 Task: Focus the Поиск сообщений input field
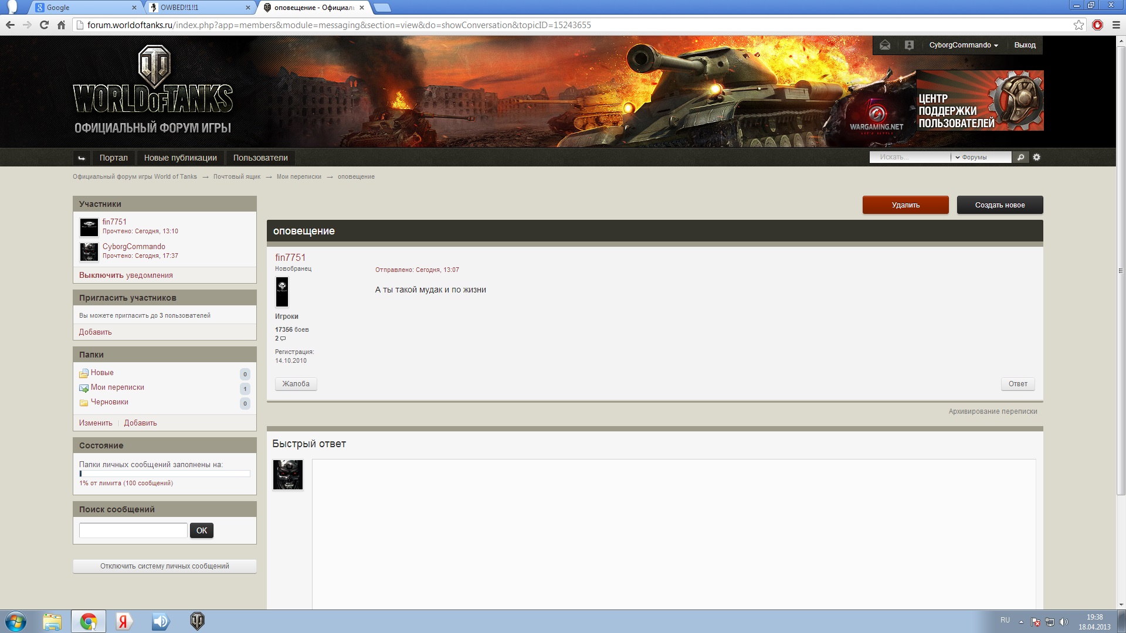(133, 530)
